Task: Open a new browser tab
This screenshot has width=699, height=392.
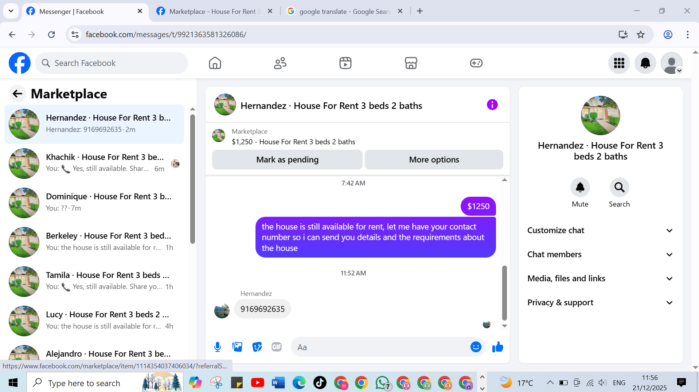Action: coord(420,11)
